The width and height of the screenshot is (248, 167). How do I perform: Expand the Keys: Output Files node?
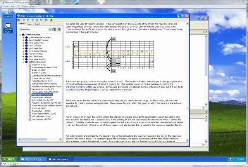pyautogui.click(x=23, y=43)
